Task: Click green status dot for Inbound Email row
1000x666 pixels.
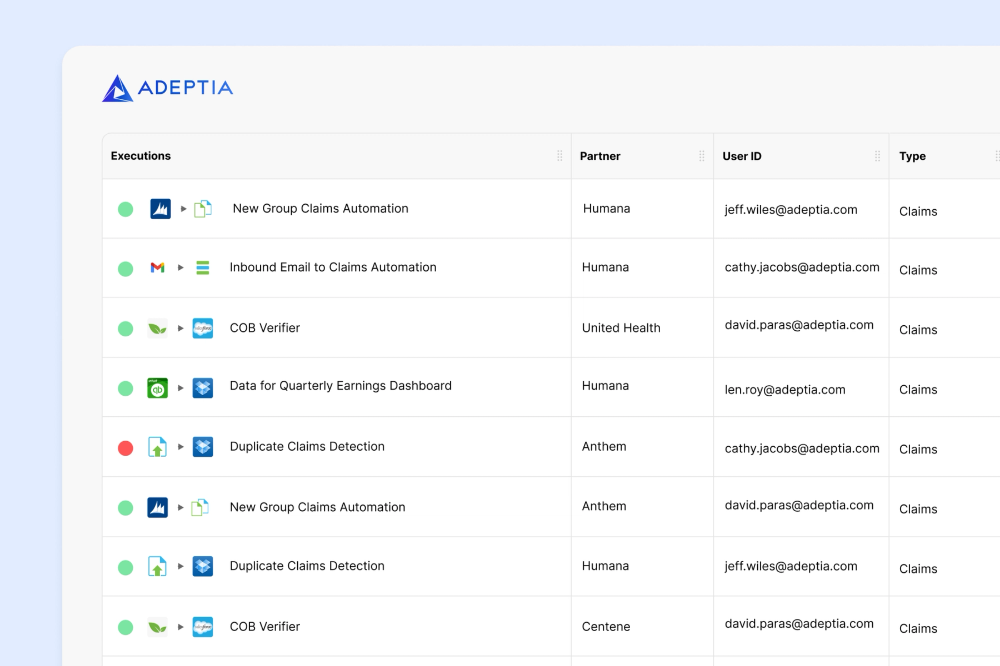Action: coord(126,269)
